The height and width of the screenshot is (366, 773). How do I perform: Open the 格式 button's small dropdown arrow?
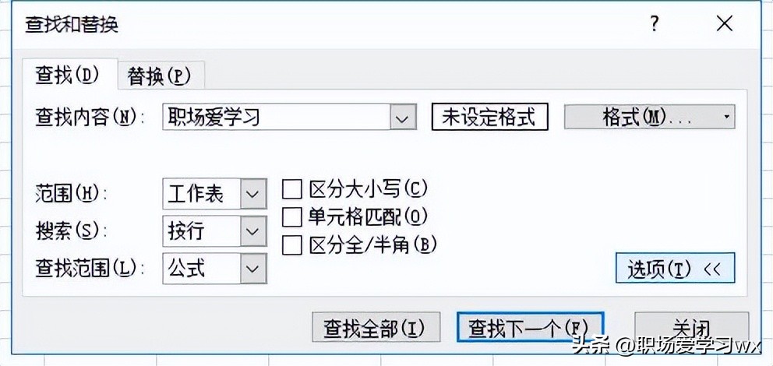pyautogui.click(x=726, y=117)
